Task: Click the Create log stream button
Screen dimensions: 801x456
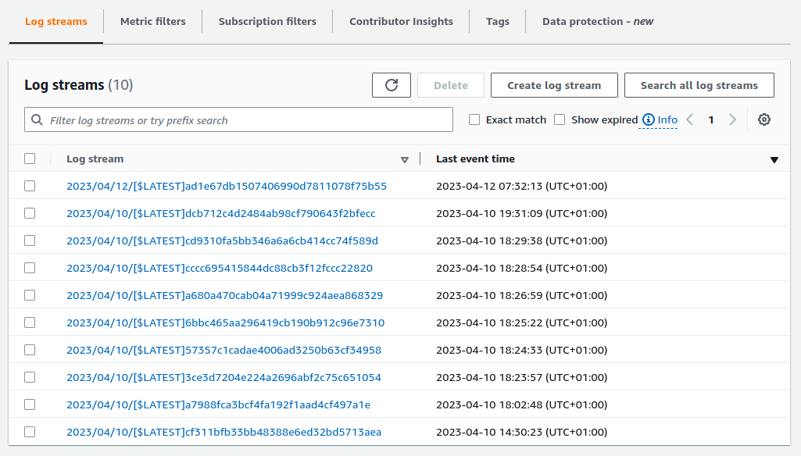Action: [554, 85]
